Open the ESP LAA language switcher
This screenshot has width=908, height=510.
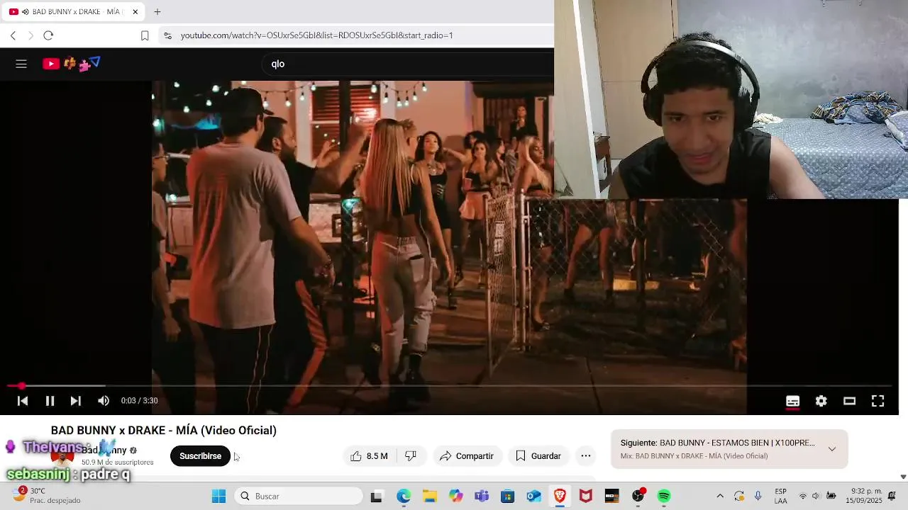pos(780,496)
